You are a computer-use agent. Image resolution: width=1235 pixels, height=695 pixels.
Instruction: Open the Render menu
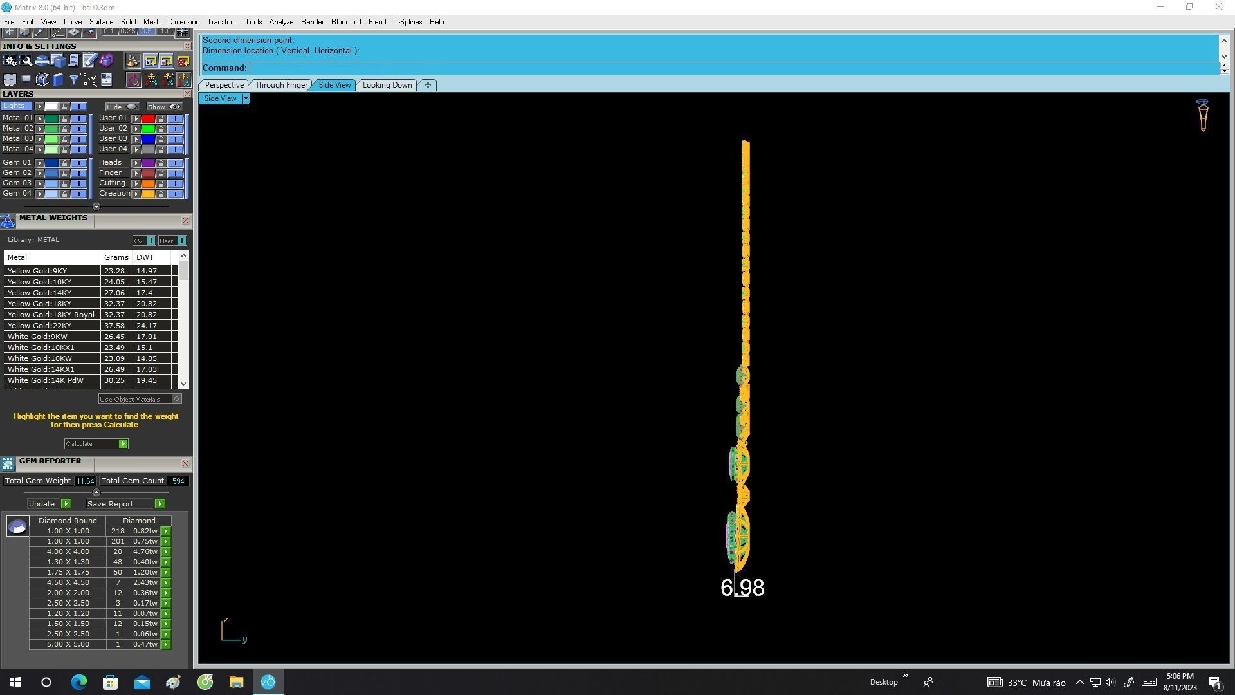pyautogui.click(x=312, y=22)
